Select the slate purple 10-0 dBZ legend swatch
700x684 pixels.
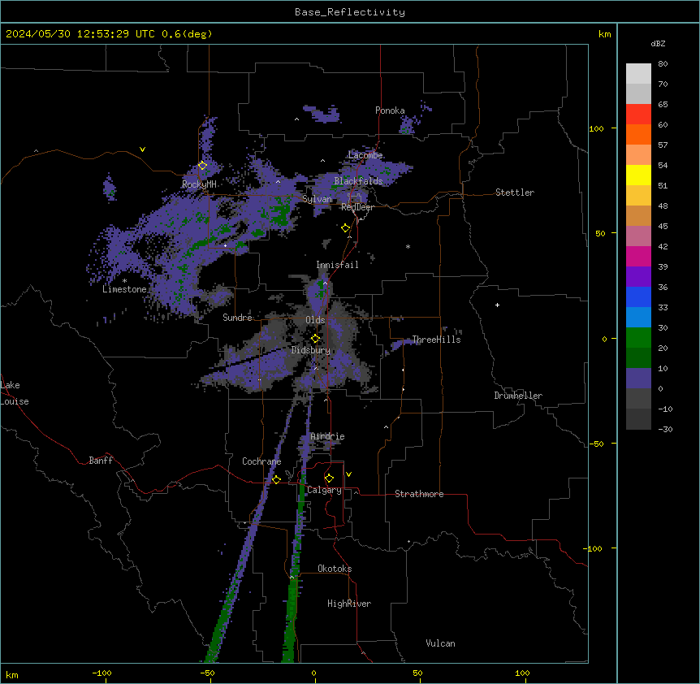pos(638,379)
